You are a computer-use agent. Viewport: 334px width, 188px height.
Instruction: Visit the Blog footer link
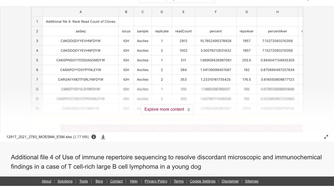99,181
